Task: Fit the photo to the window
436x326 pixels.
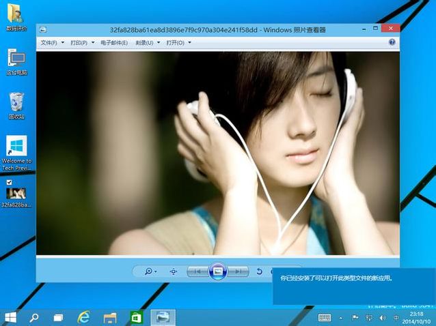Action: point(173,271)
